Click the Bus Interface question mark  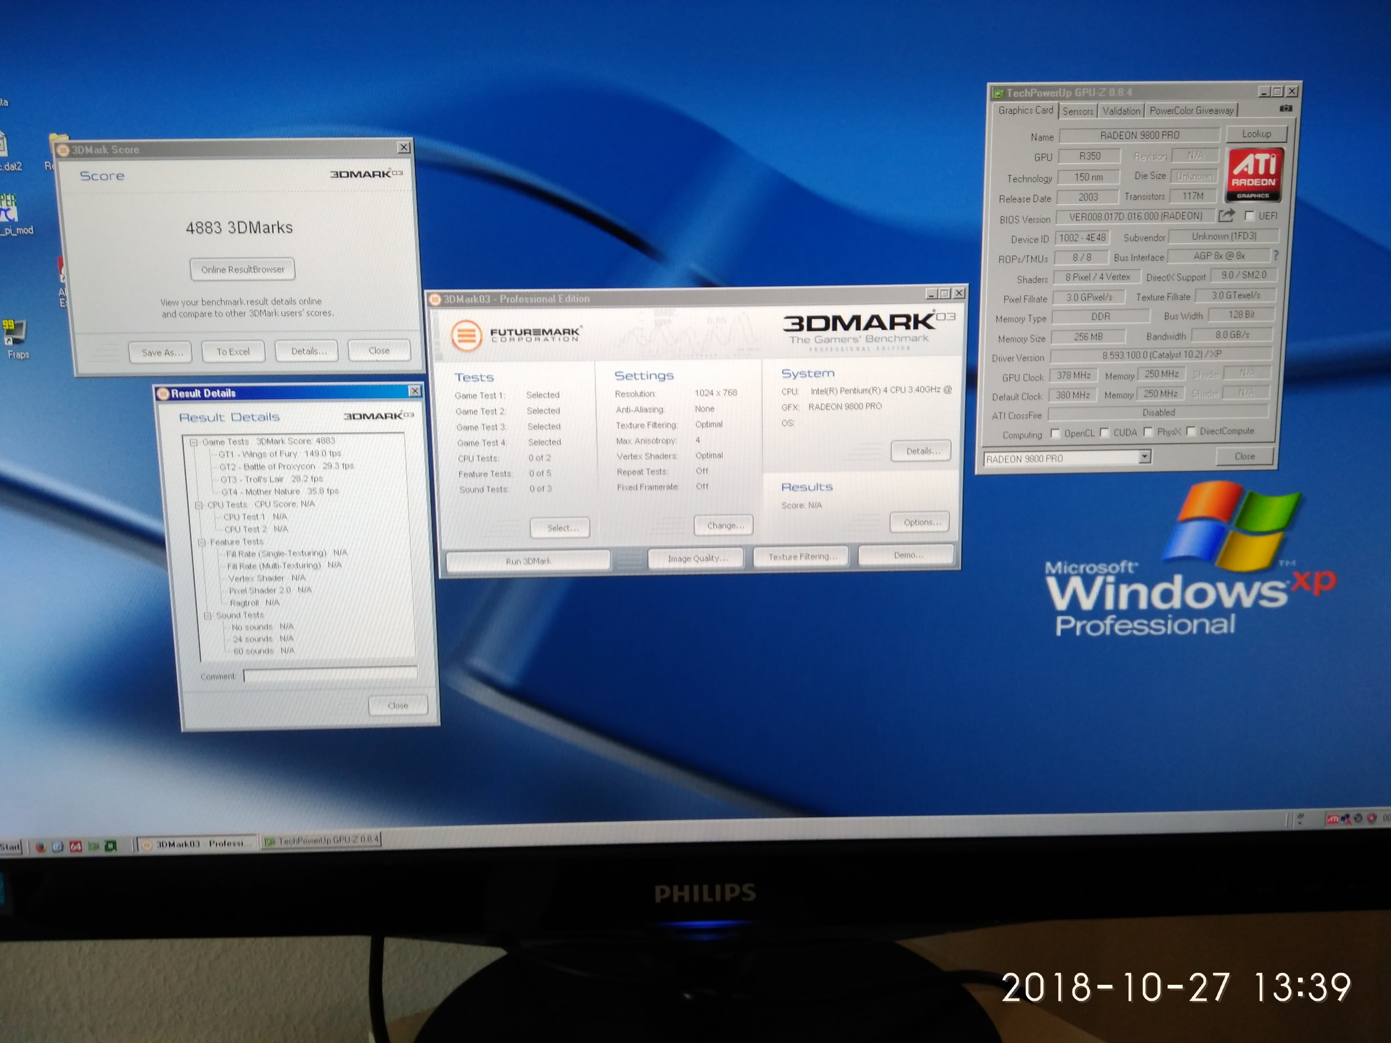(1276, 255)
